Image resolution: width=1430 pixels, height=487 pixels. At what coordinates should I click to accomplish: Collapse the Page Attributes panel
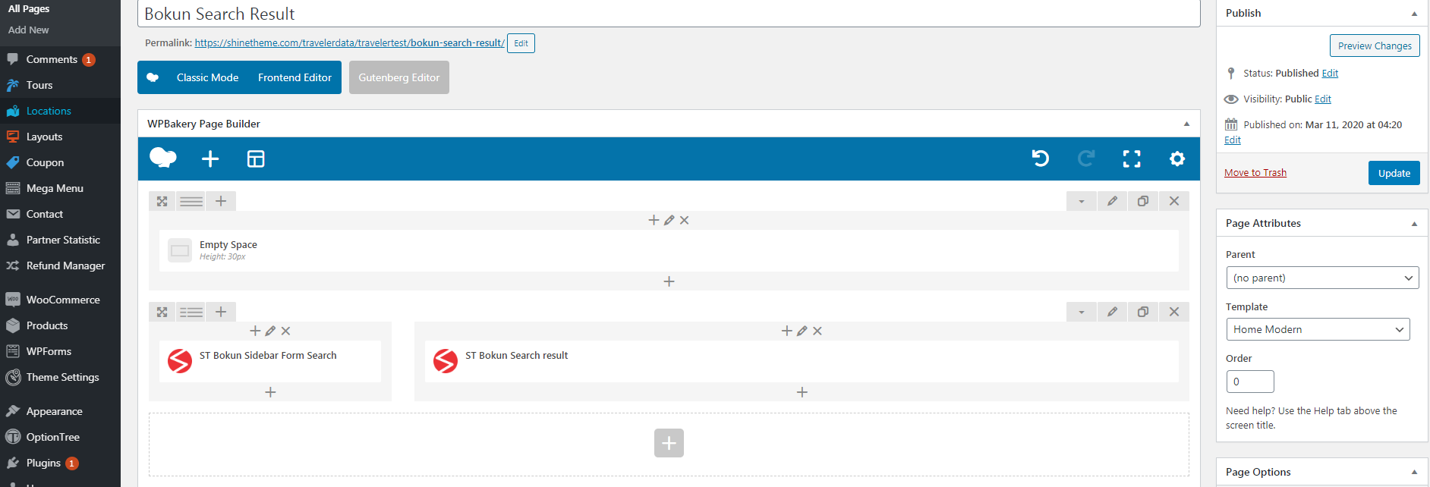tap(1414, 224)
